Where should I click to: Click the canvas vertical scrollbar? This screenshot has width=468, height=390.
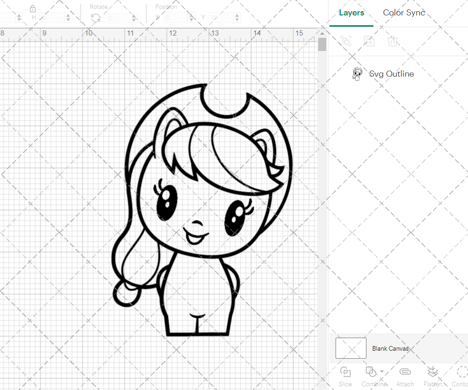point(322,44)
